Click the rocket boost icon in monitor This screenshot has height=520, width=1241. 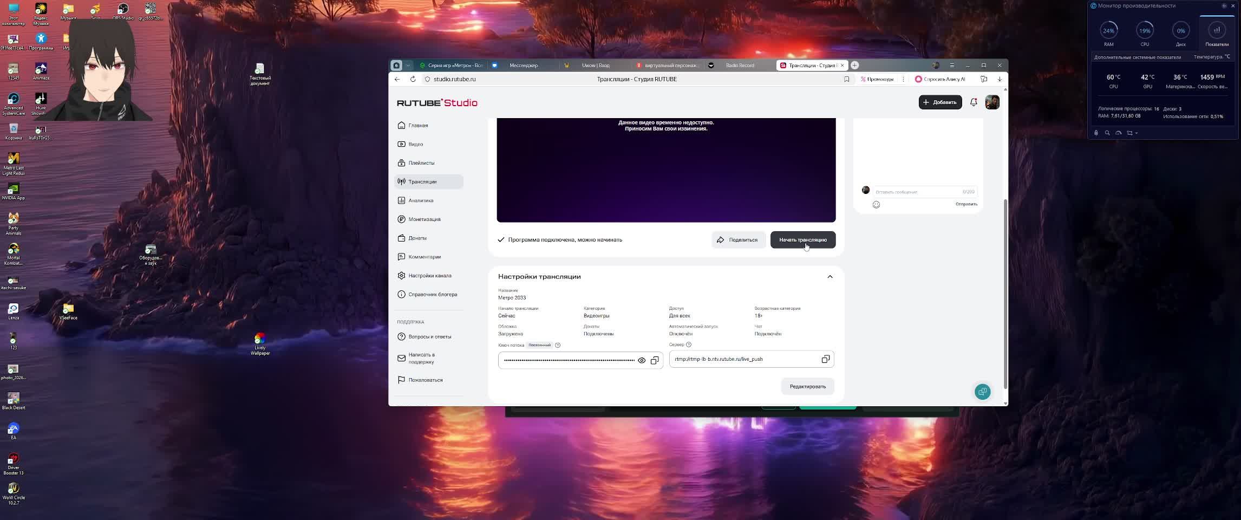[1096, 133]
